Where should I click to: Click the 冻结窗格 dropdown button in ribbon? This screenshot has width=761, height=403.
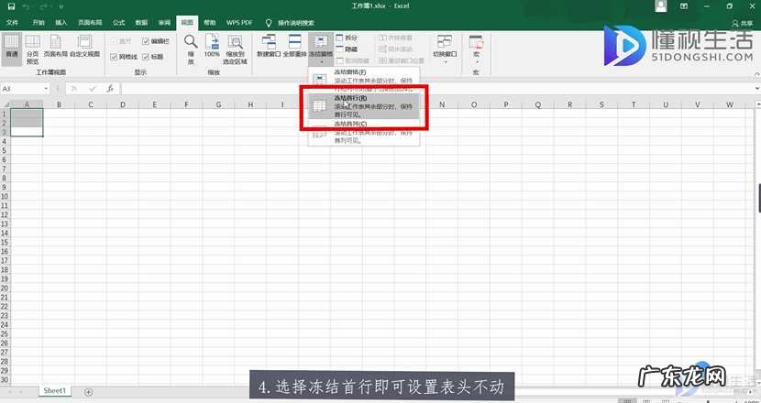click(x=321, y=49)
